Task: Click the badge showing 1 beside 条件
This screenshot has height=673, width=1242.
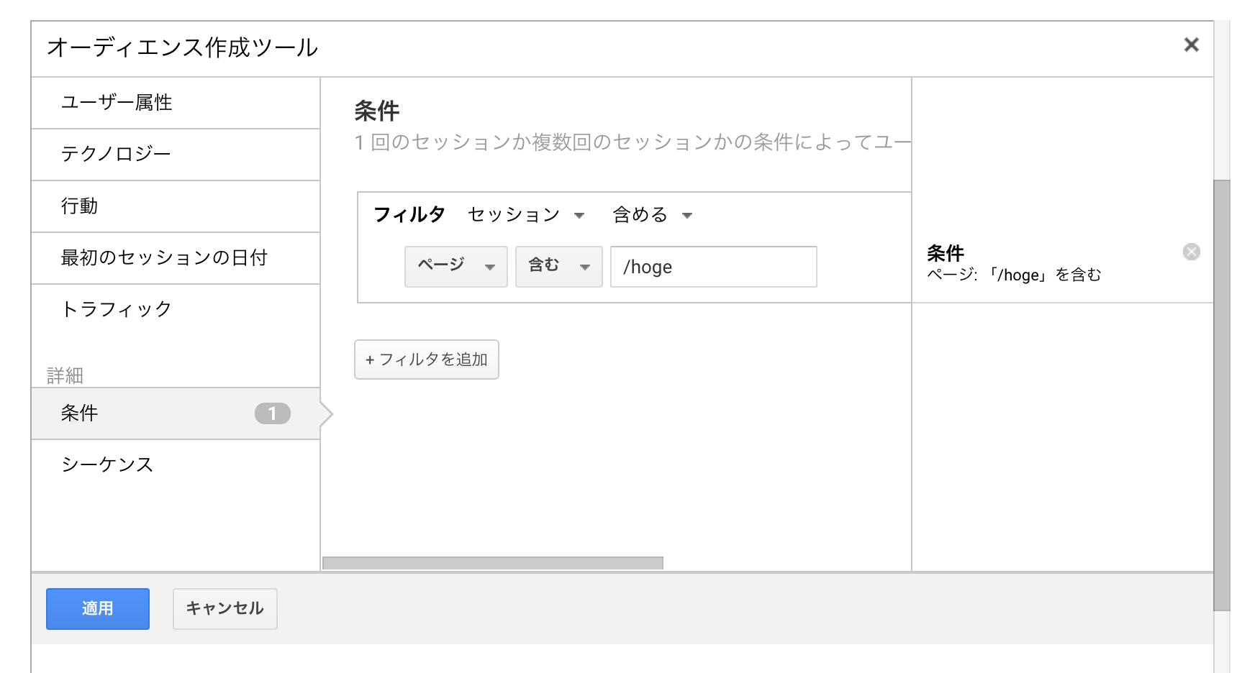Action: pos(272,413)
